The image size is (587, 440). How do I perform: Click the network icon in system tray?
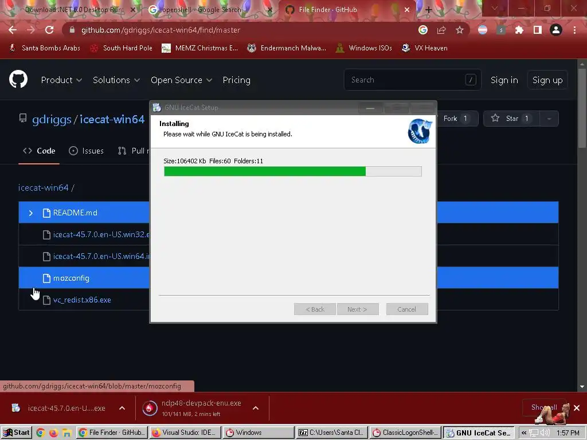[534, 433]
